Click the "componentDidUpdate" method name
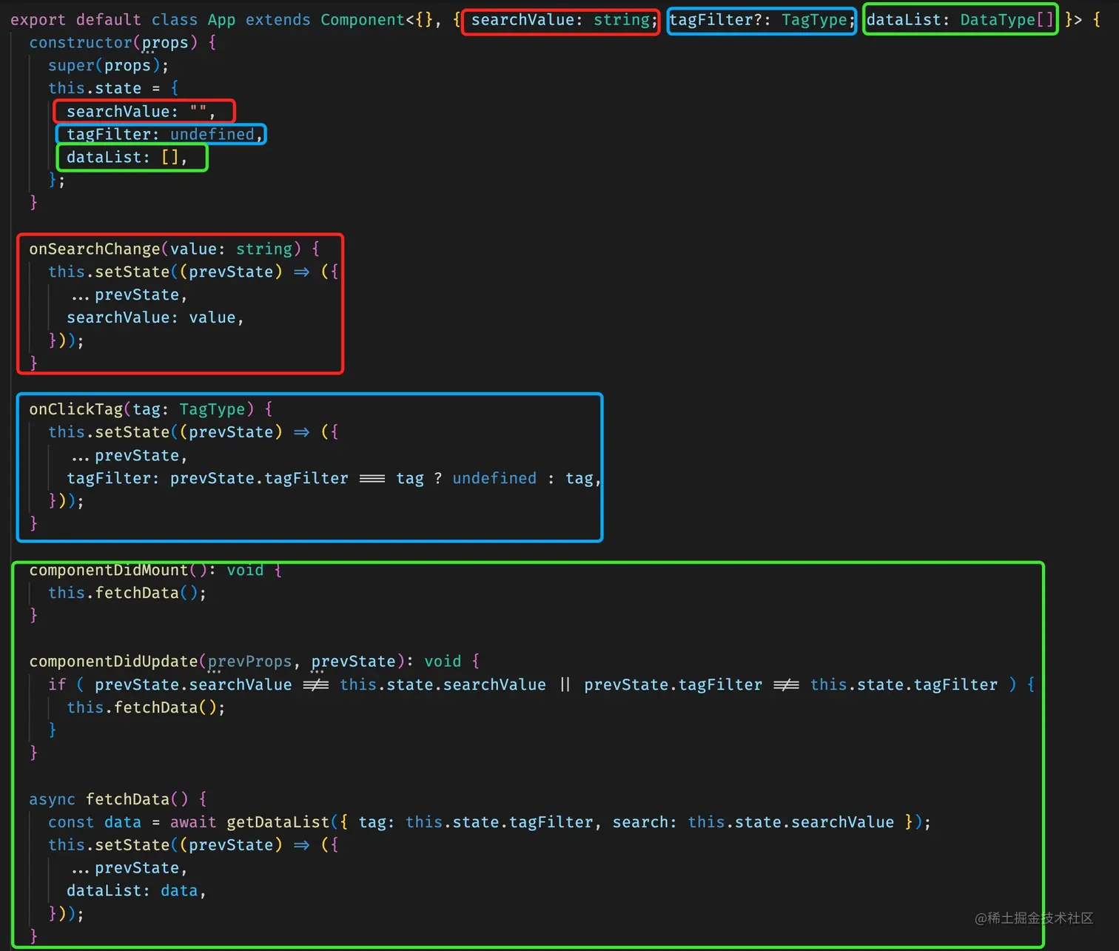 coord(114,662)
